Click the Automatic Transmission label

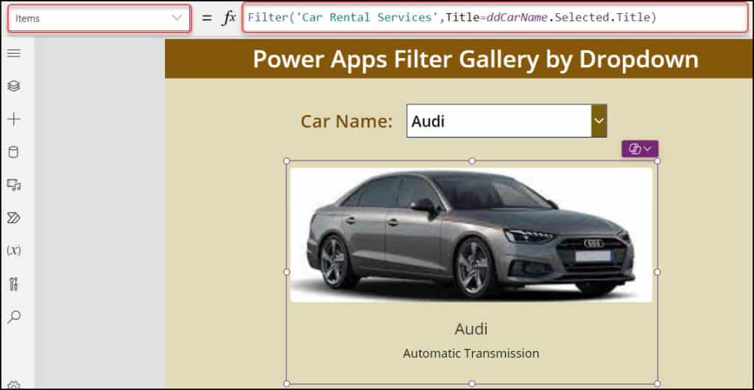click(471, 353)
